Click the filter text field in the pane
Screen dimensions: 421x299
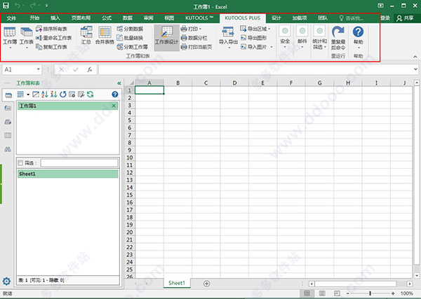coord(79,163)
